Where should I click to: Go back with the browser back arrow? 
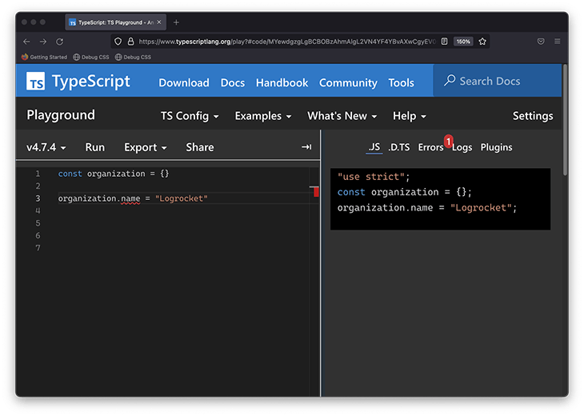[26, 42]
